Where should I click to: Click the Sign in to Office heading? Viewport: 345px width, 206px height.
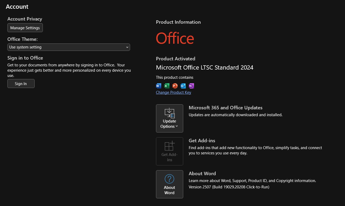[25, 58]
